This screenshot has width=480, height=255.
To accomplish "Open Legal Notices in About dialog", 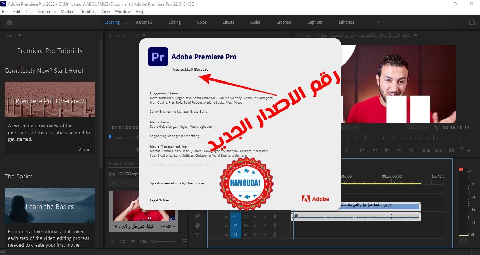I will coord(159,200).
